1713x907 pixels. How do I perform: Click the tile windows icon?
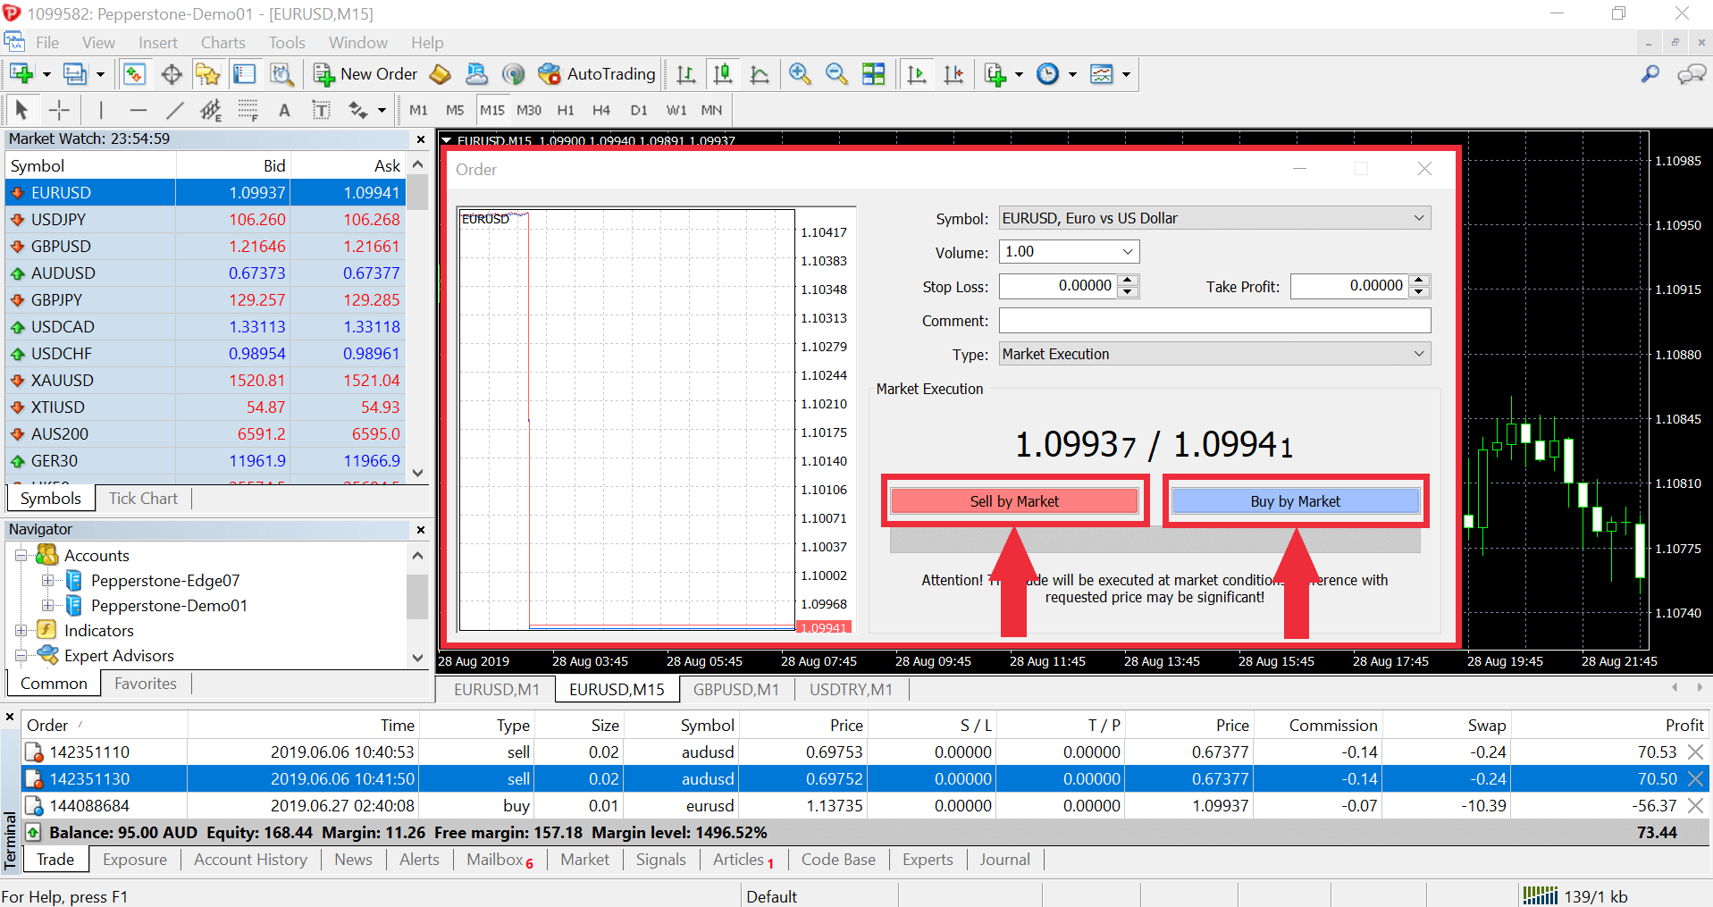point(873,74)
